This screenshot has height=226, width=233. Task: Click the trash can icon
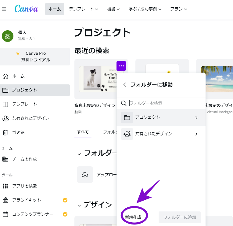tap(5, 132)
